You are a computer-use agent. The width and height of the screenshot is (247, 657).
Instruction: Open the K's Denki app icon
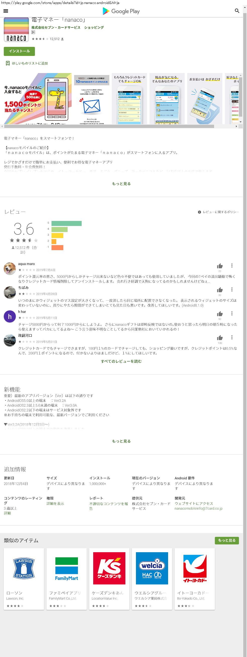[x=109, y=568]
